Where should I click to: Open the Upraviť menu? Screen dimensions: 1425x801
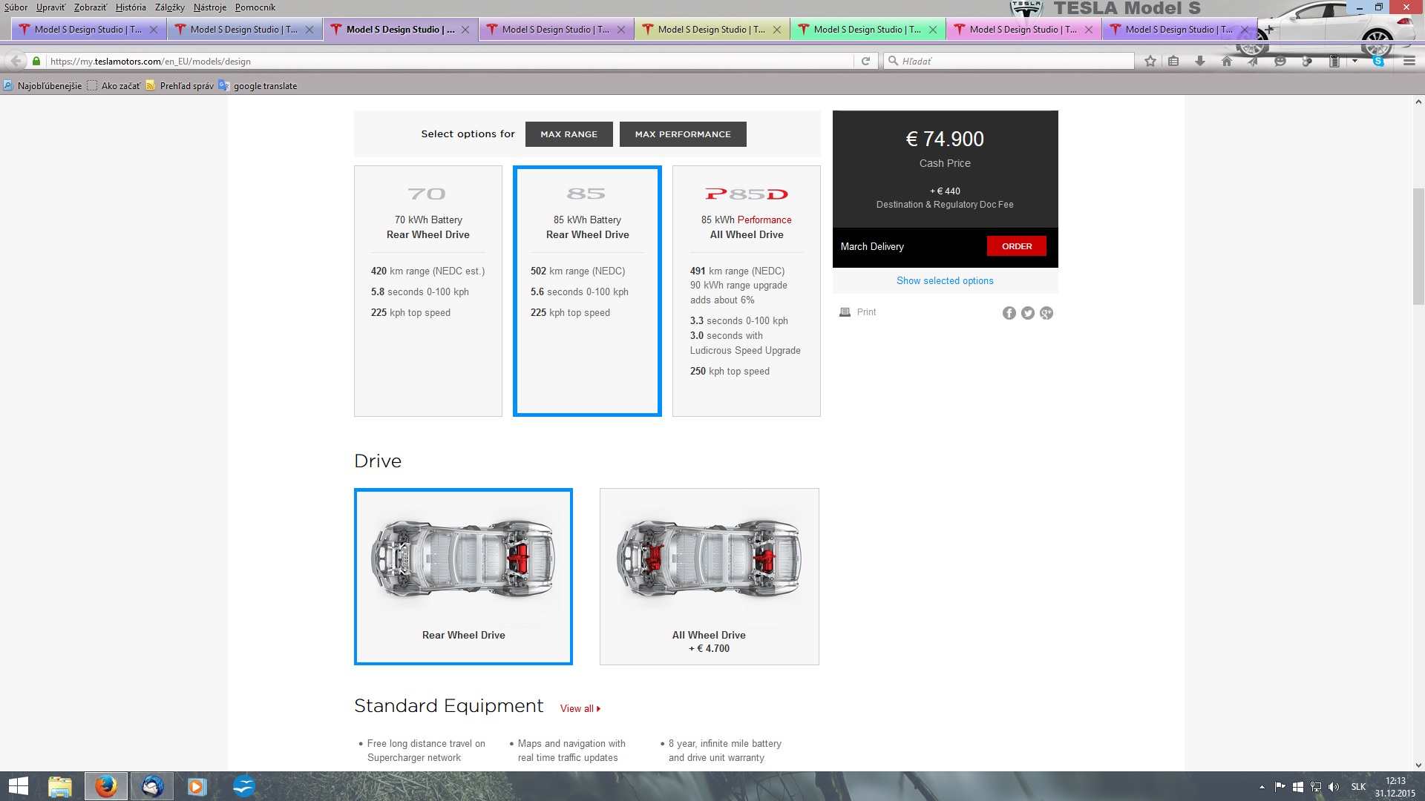(50, 7)
